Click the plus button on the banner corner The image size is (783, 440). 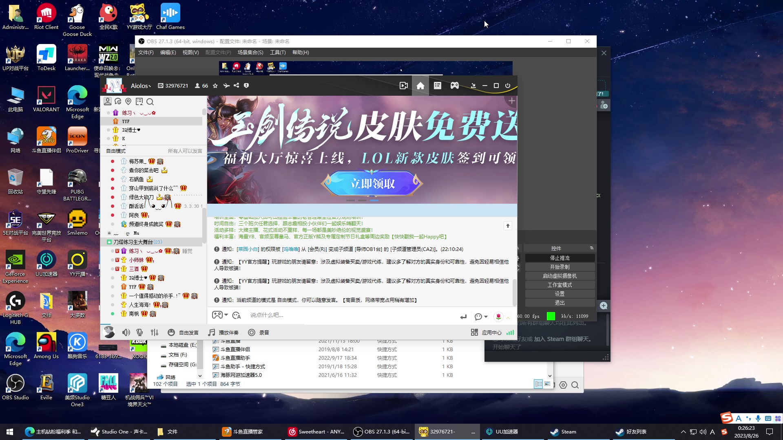coord(511,100)
